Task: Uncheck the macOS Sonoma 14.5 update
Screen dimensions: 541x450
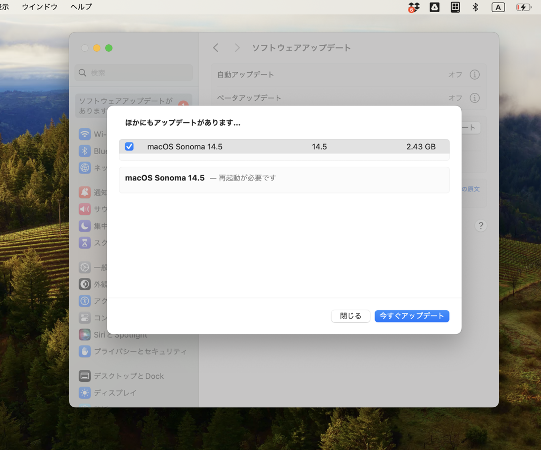Action: tap(129, 146)
